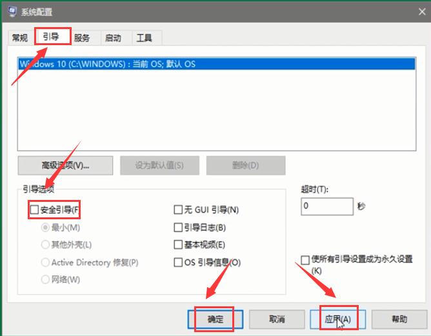Screen dimensions: 431x336
Task: Open 高级选项 advanced boot options
Action: [65, 165]
